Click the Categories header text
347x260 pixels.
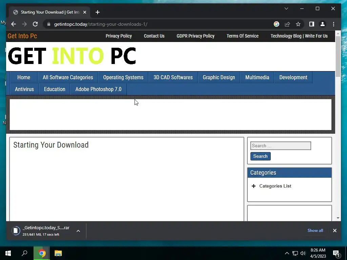(x=263, y=173)
